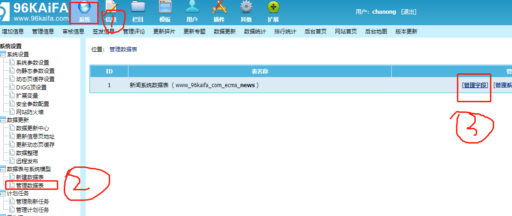Click page icon beside 安全参数配置

[x=12, y=104]
